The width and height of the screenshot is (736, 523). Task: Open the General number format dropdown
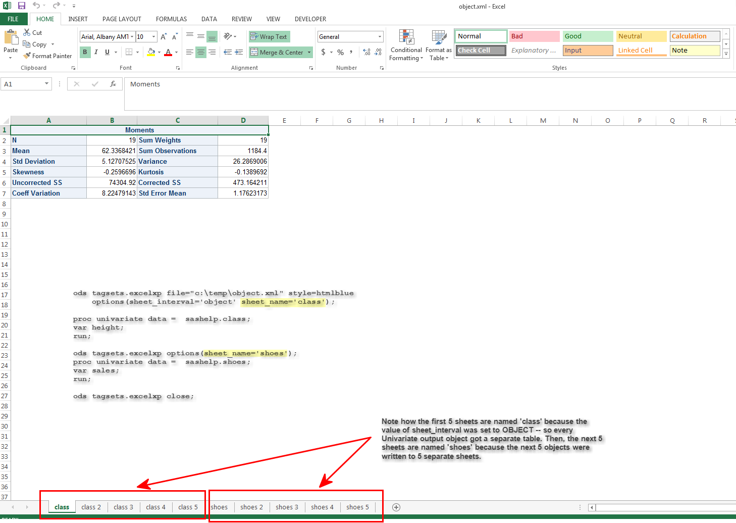380,37
